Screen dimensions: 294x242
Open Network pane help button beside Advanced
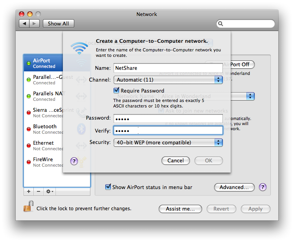(263, 187)
